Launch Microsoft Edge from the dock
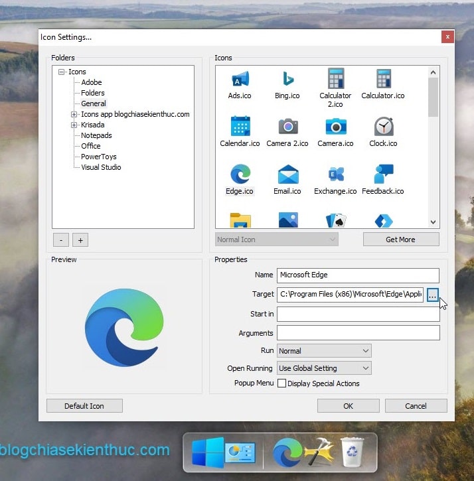 coord(287,452)
